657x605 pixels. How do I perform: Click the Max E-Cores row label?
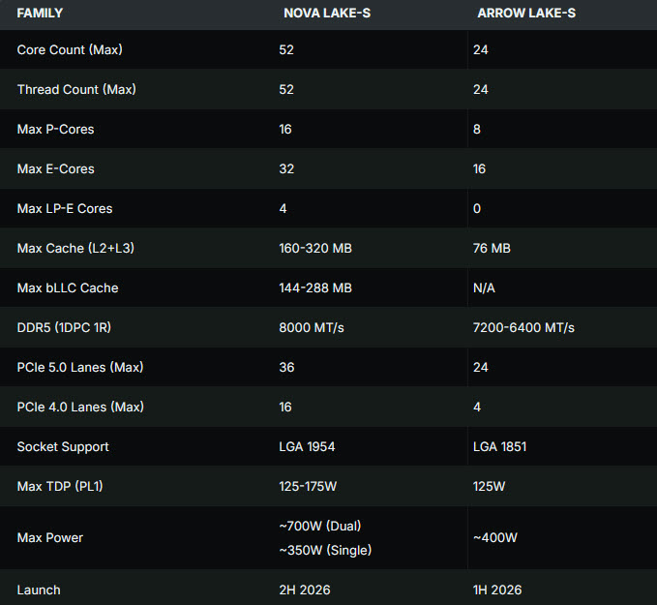pyautogui.click(x=55, y=168)
